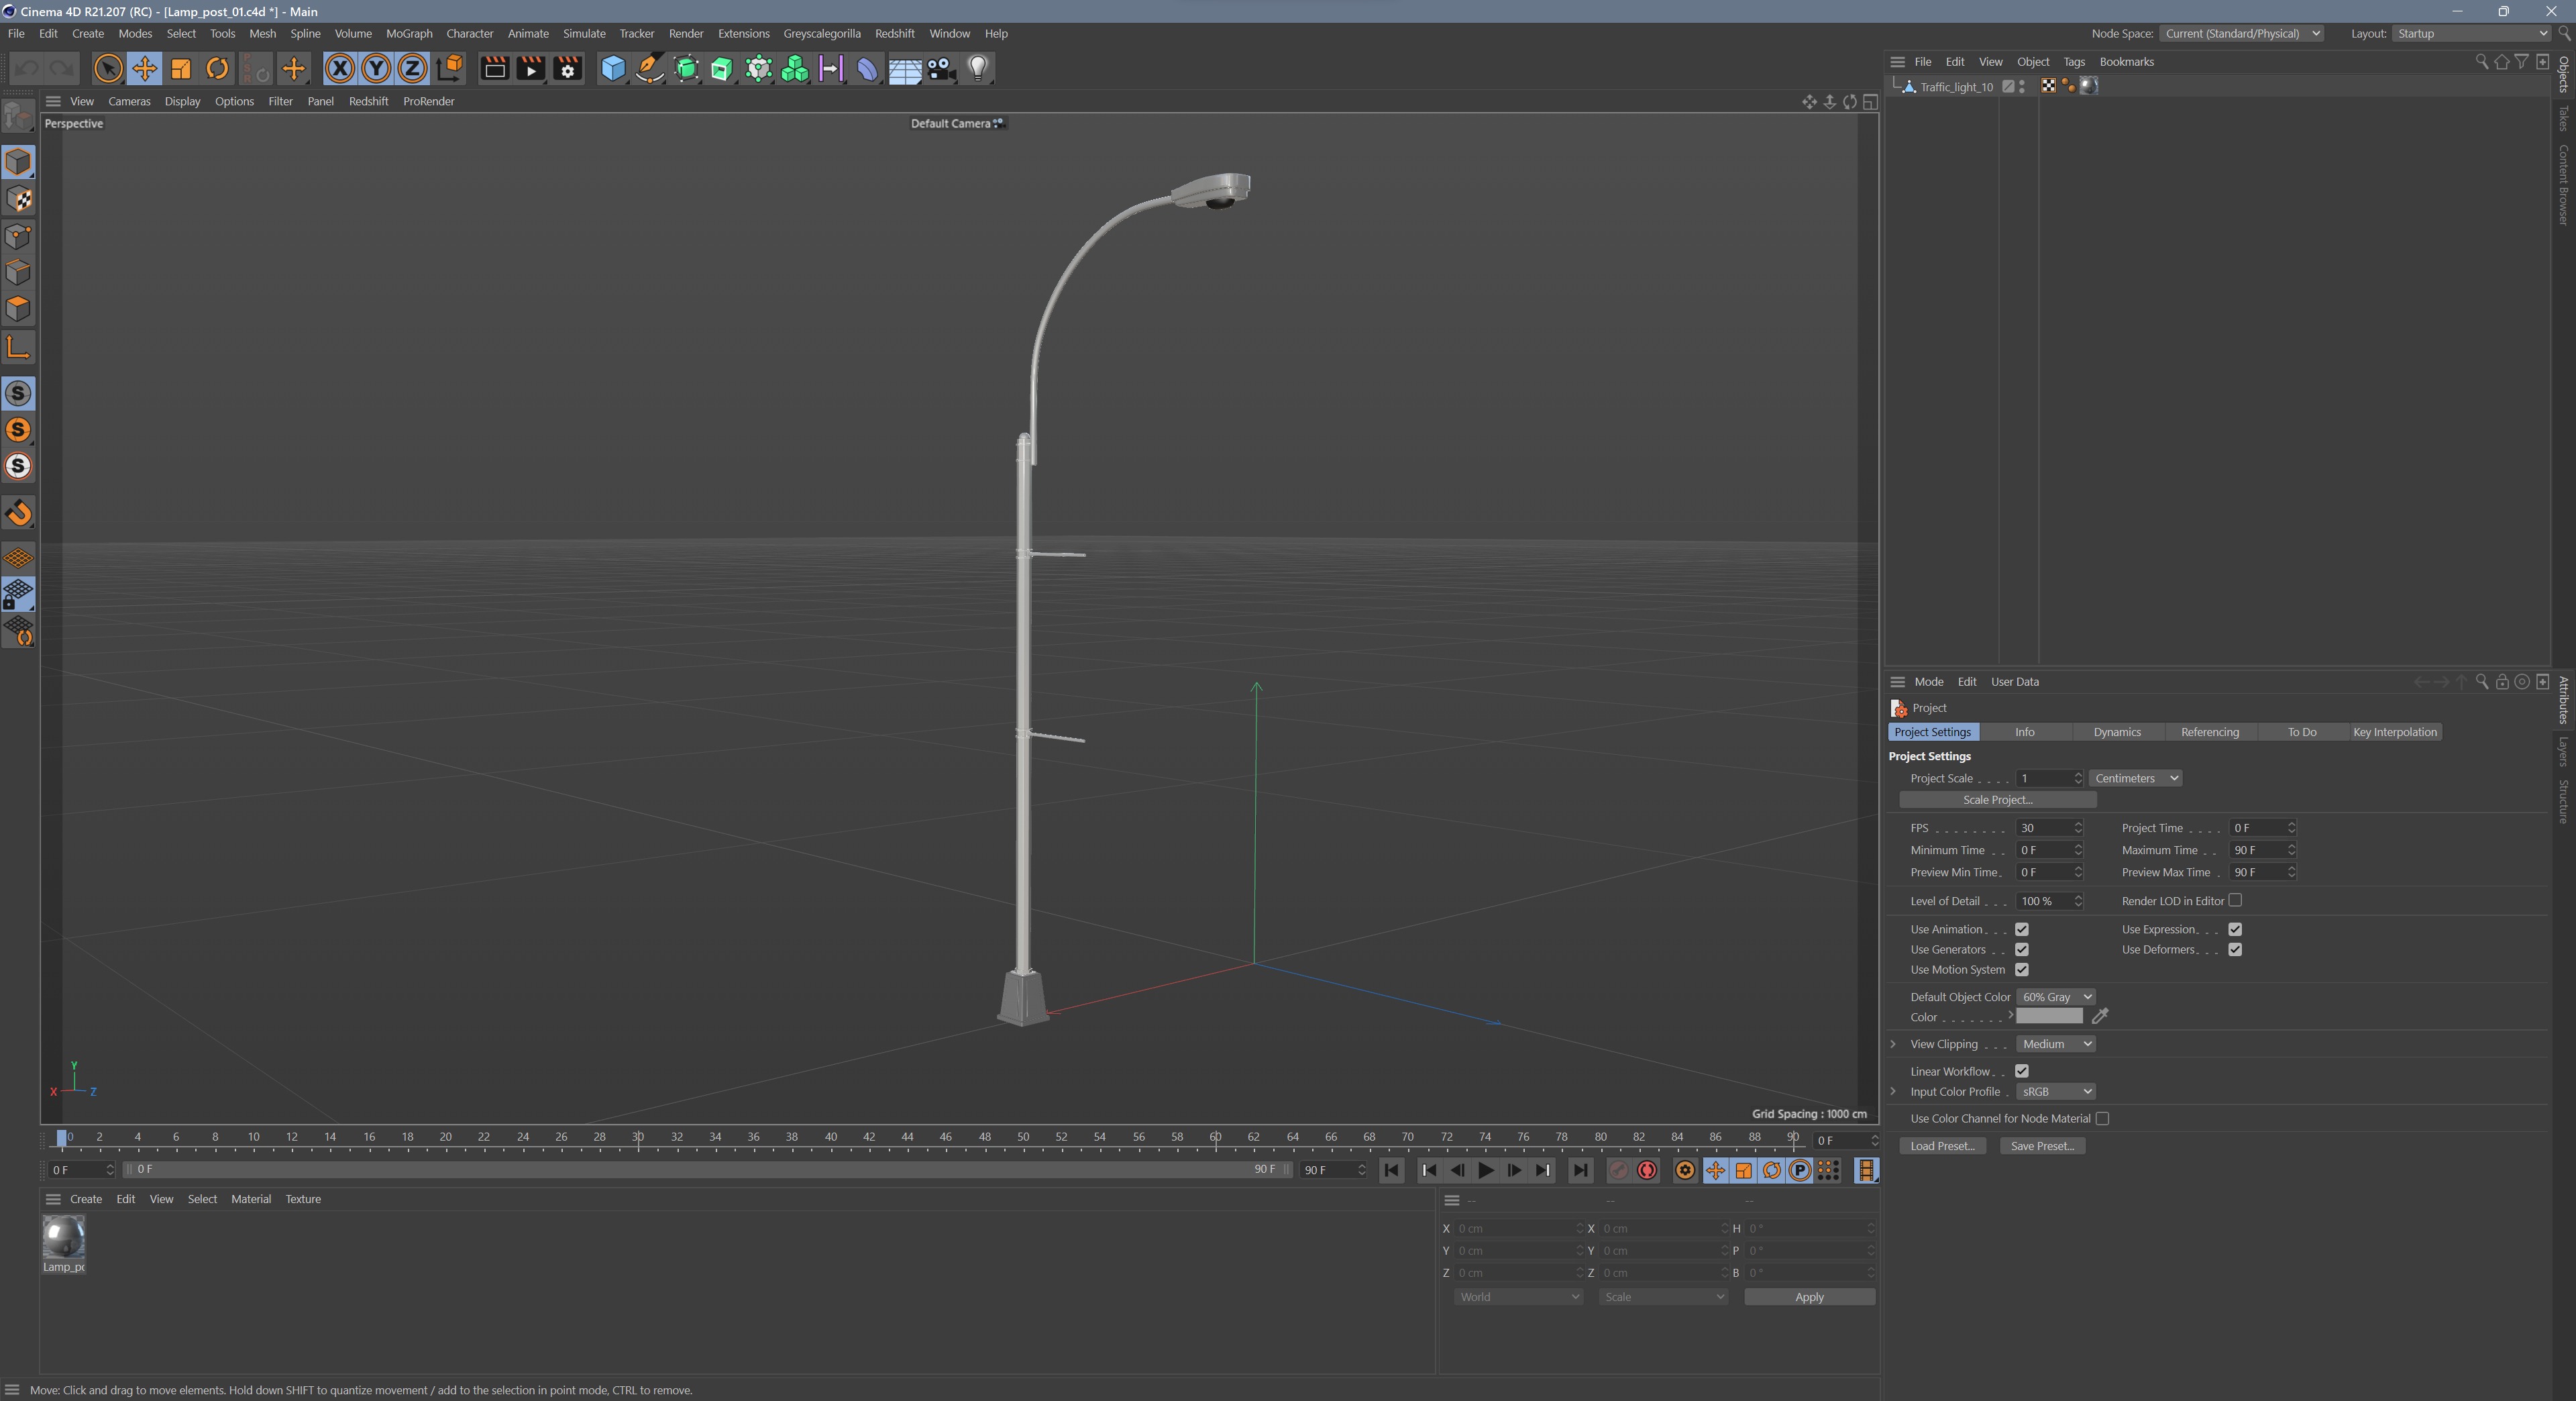The width and height of the screenshot is (2576, 1401).
Task: Click the color eyedropper picker icon
Action: pos(2100,1016)
